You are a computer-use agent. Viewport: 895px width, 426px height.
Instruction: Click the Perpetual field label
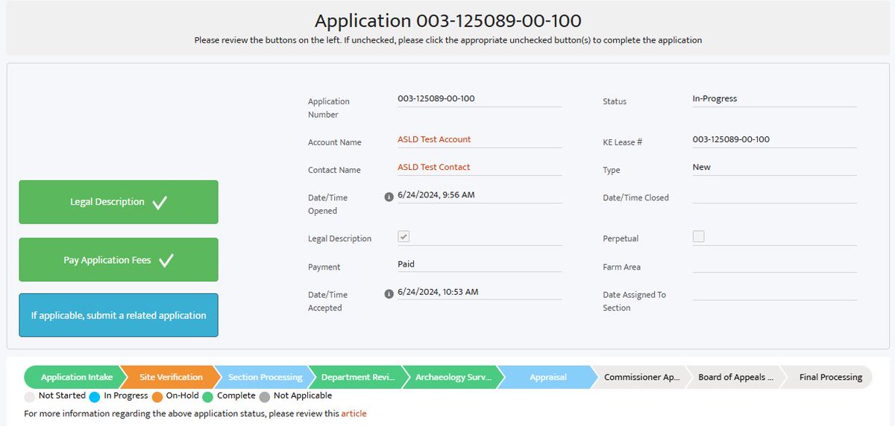(621, 239)
